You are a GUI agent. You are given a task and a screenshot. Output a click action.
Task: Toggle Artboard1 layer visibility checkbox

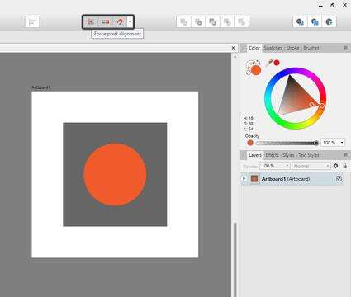tap(339, 179)
